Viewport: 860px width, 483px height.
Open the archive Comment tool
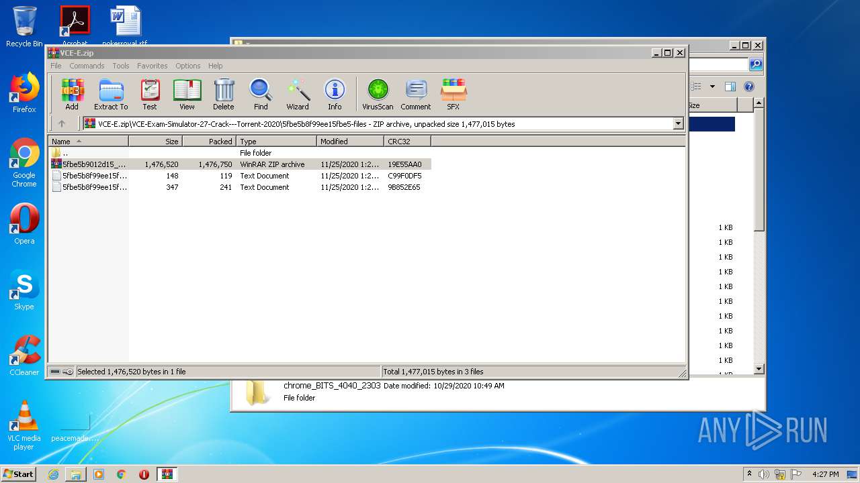[416, 94]
